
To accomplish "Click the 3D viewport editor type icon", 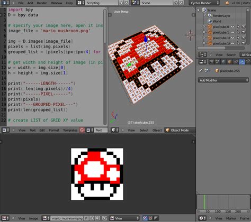I will pos(114,130).
